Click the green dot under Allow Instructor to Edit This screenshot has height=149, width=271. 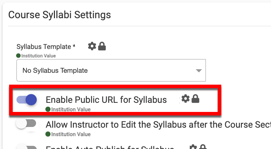pyautogui.click(x=48, y=134)
